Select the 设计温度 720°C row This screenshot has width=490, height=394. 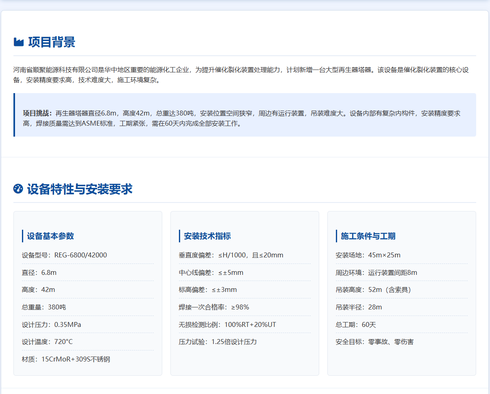click(x=47, y=342)
